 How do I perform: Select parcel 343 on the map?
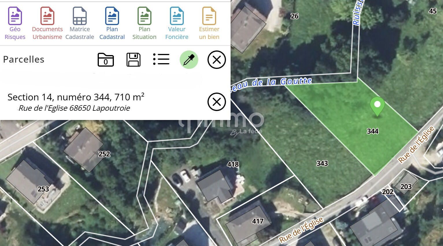click(322, 164)
